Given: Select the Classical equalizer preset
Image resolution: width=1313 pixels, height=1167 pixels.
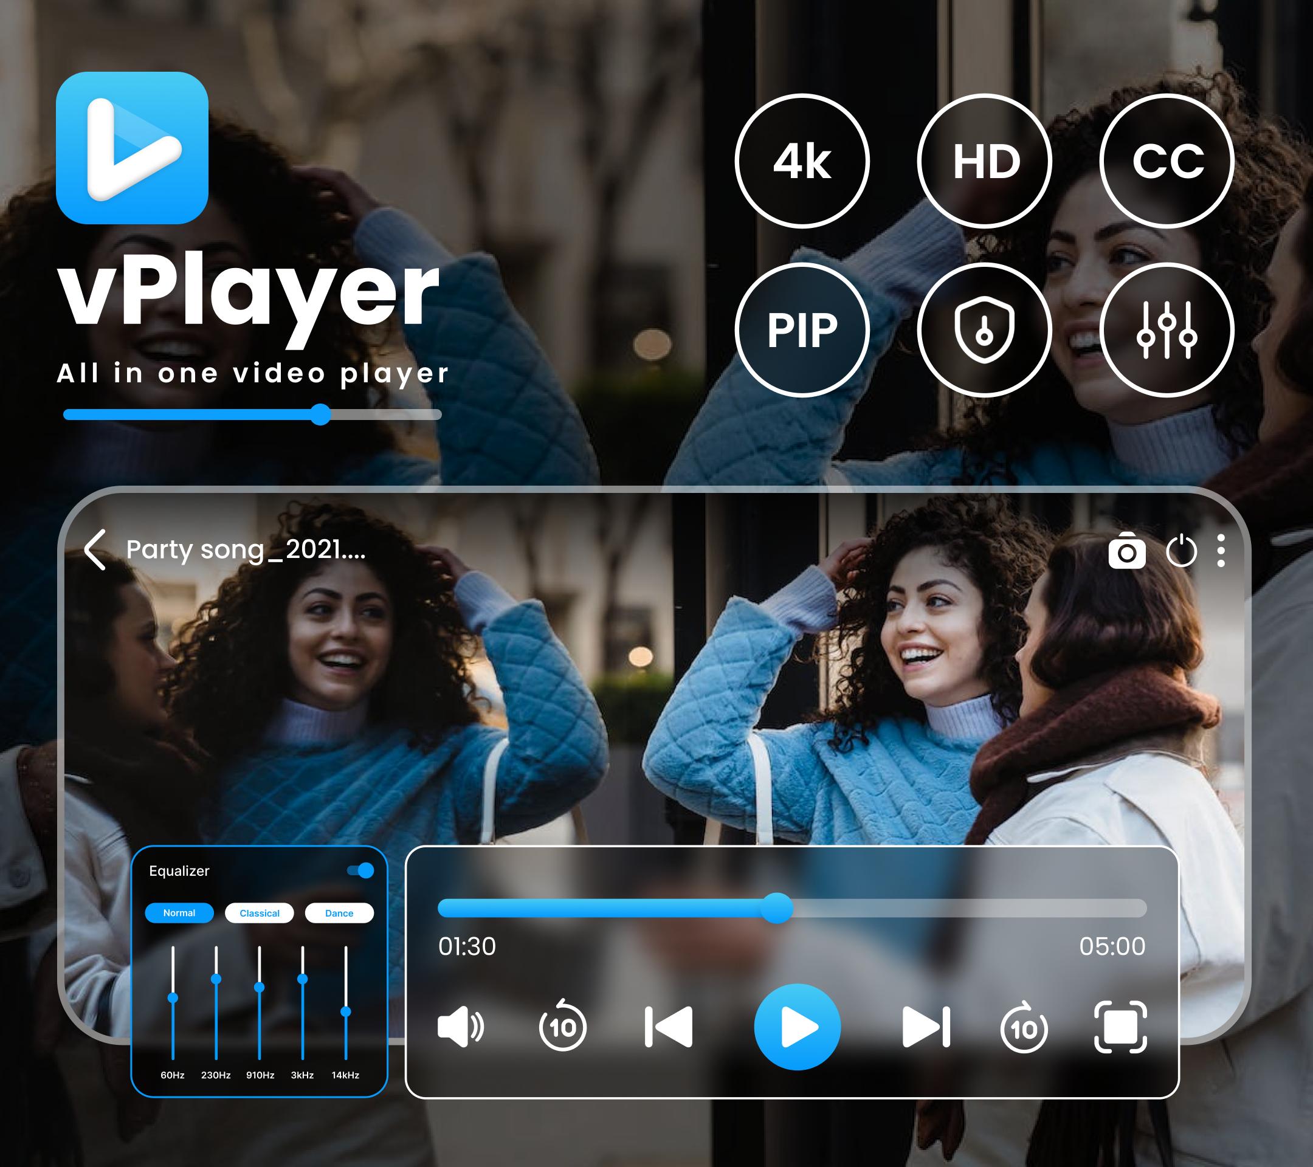Looking at the screenshot, I should tap(260, 913).
